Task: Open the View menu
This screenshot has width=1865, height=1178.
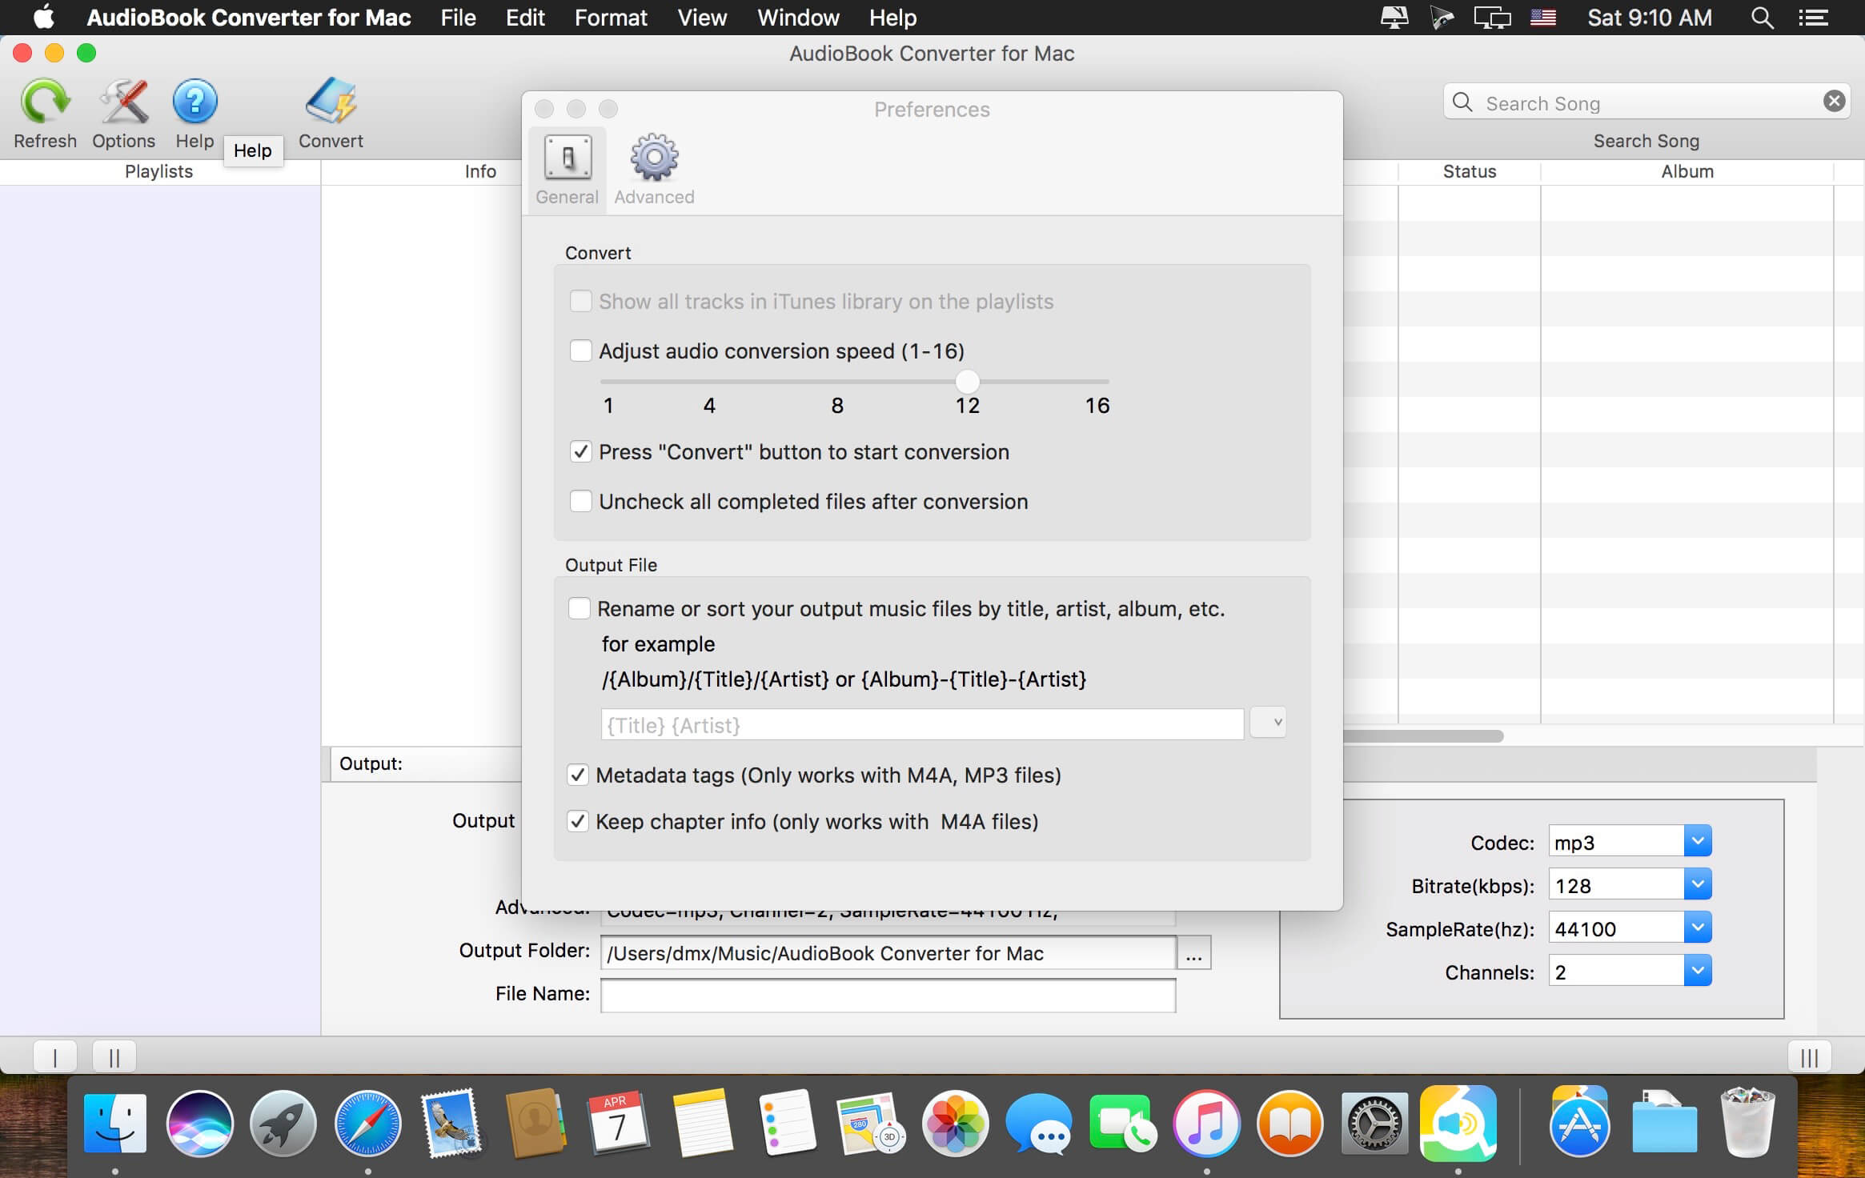Action: (x=702, y=18)
